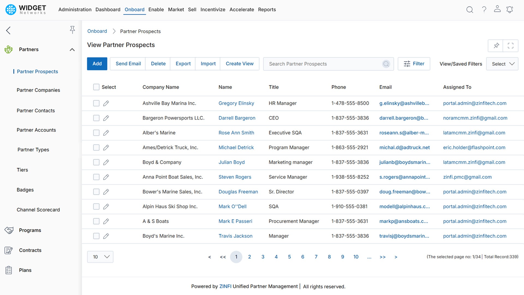Select all partner prospect rows
This screenshot has width=524, height=295.
[96, 87]
